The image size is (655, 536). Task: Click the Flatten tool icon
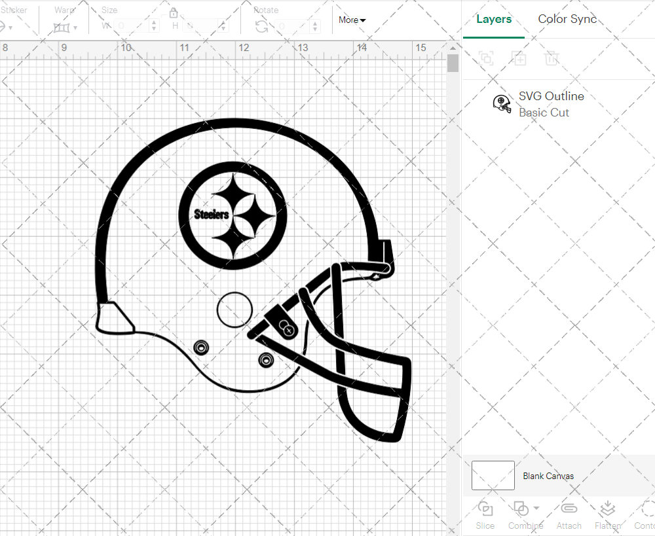tap(607, 509)
